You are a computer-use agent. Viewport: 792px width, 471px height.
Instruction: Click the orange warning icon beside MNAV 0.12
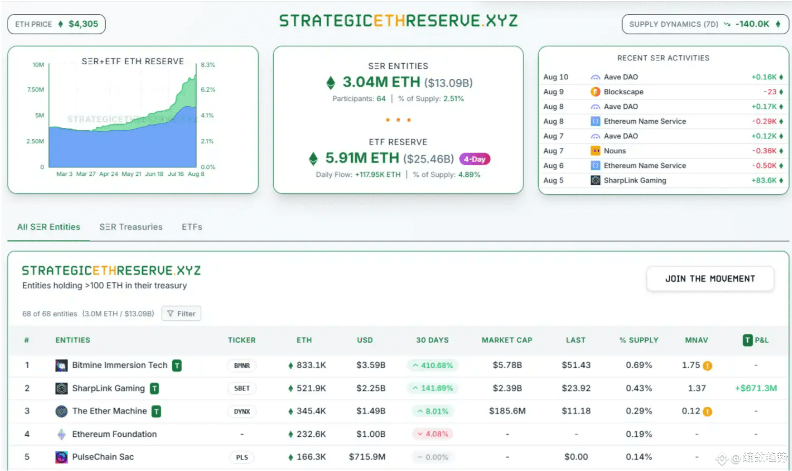click(708, 412)
